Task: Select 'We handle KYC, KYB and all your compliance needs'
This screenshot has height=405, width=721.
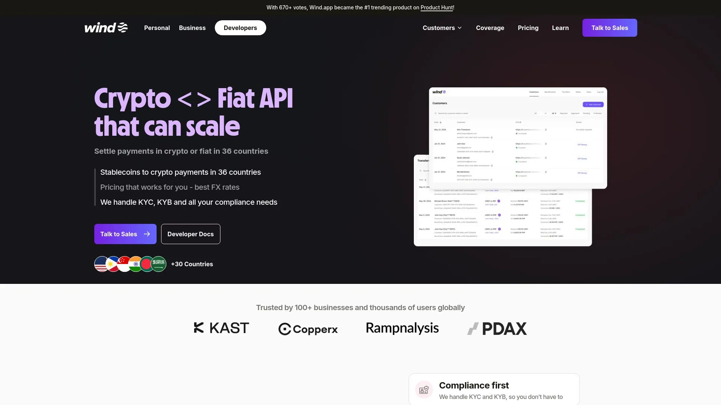Action: click(x=189, y=202)
